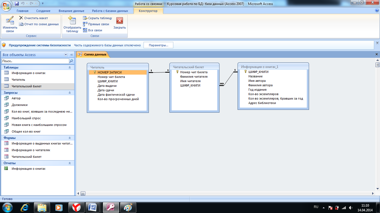This screenshot has width=380, height=213.
Task: Open table Информация о книгах
Action: [28, 73]
